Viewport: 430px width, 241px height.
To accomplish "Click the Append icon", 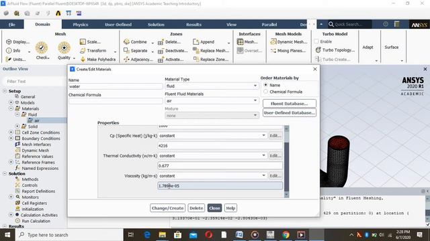I will point(196,42).
